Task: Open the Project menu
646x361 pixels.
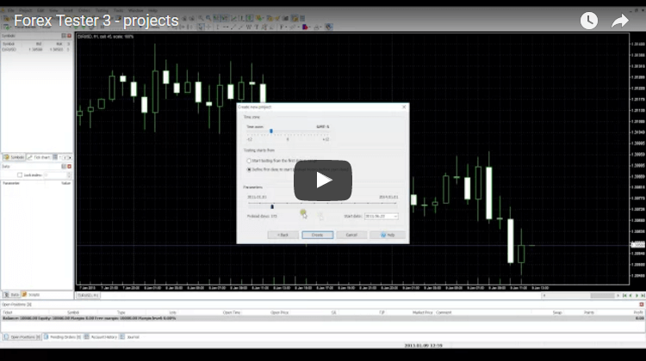Action: tap(25, 10)
